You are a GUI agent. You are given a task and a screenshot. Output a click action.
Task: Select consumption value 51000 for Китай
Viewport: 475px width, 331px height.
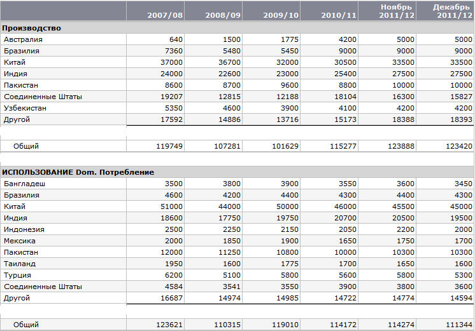(172, 206)
